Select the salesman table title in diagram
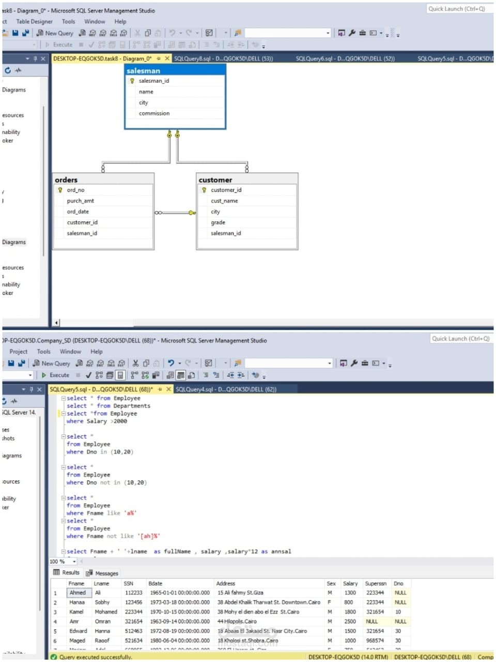 175,70
